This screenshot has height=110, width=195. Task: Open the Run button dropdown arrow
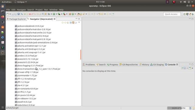pos(56,14)
